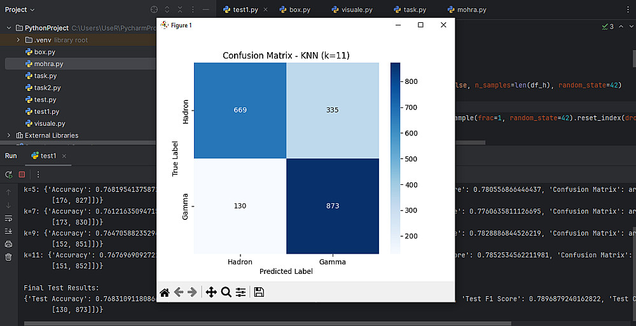
Task: Click the confusion matrix colorbar
Action: coord(395,158)
